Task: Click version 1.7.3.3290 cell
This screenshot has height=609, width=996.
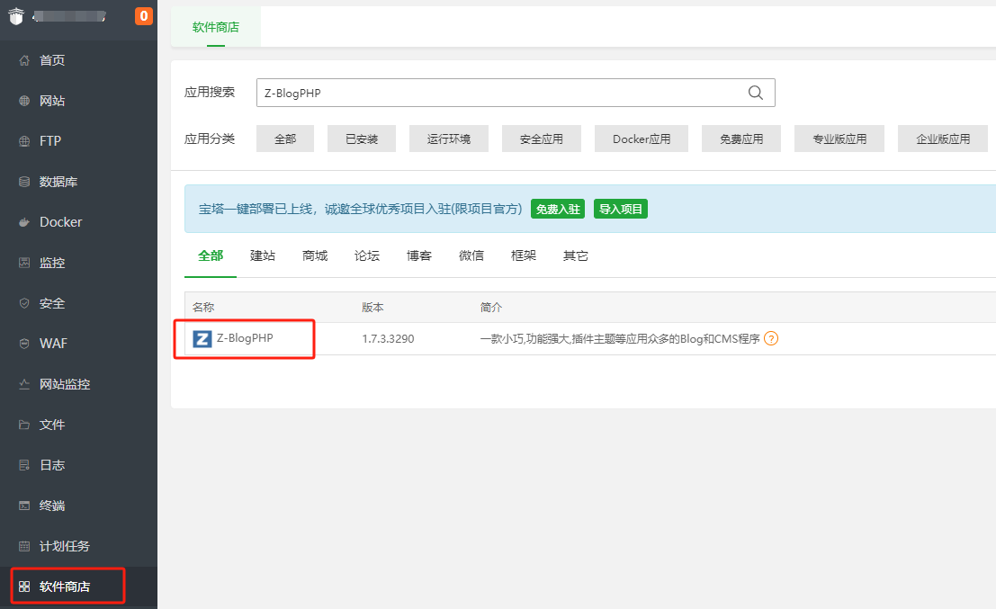Action: 388,339
